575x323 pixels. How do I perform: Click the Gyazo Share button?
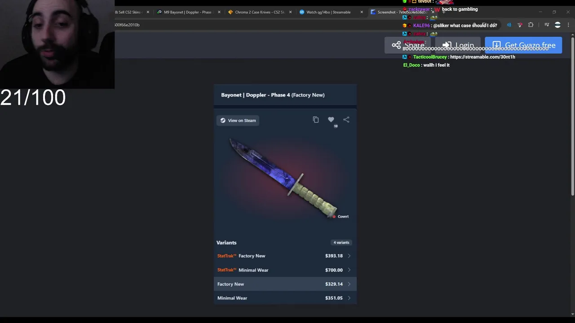pos(409,45)
